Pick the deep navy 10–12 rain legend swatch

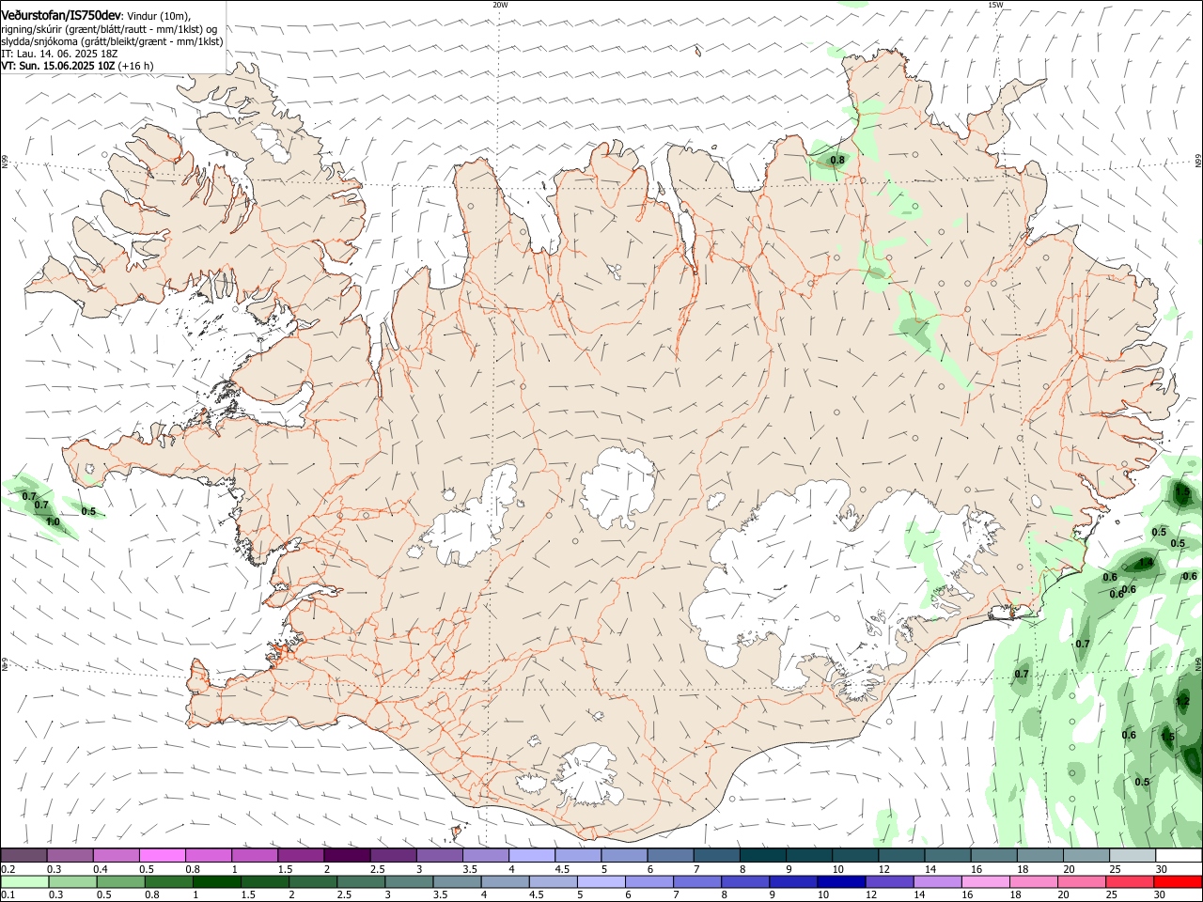pos(840,882)
